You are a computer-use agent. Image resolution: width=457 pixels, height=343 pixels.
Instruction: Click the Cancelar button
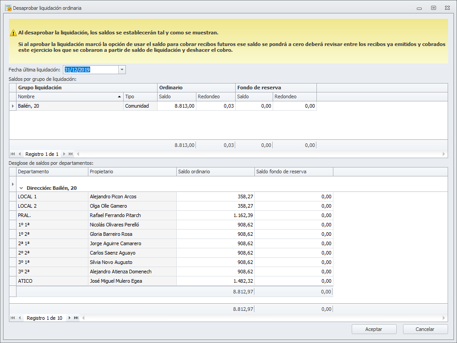(x=425, y=329)
